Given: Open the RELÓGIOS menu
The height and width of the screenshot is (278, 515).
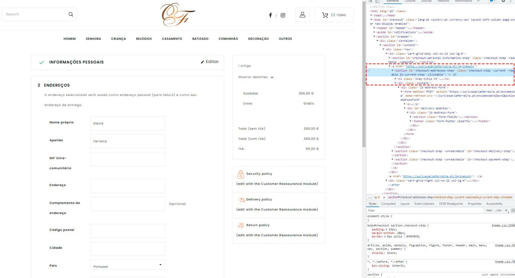Looking at the screenshot, I should (144, 39).
